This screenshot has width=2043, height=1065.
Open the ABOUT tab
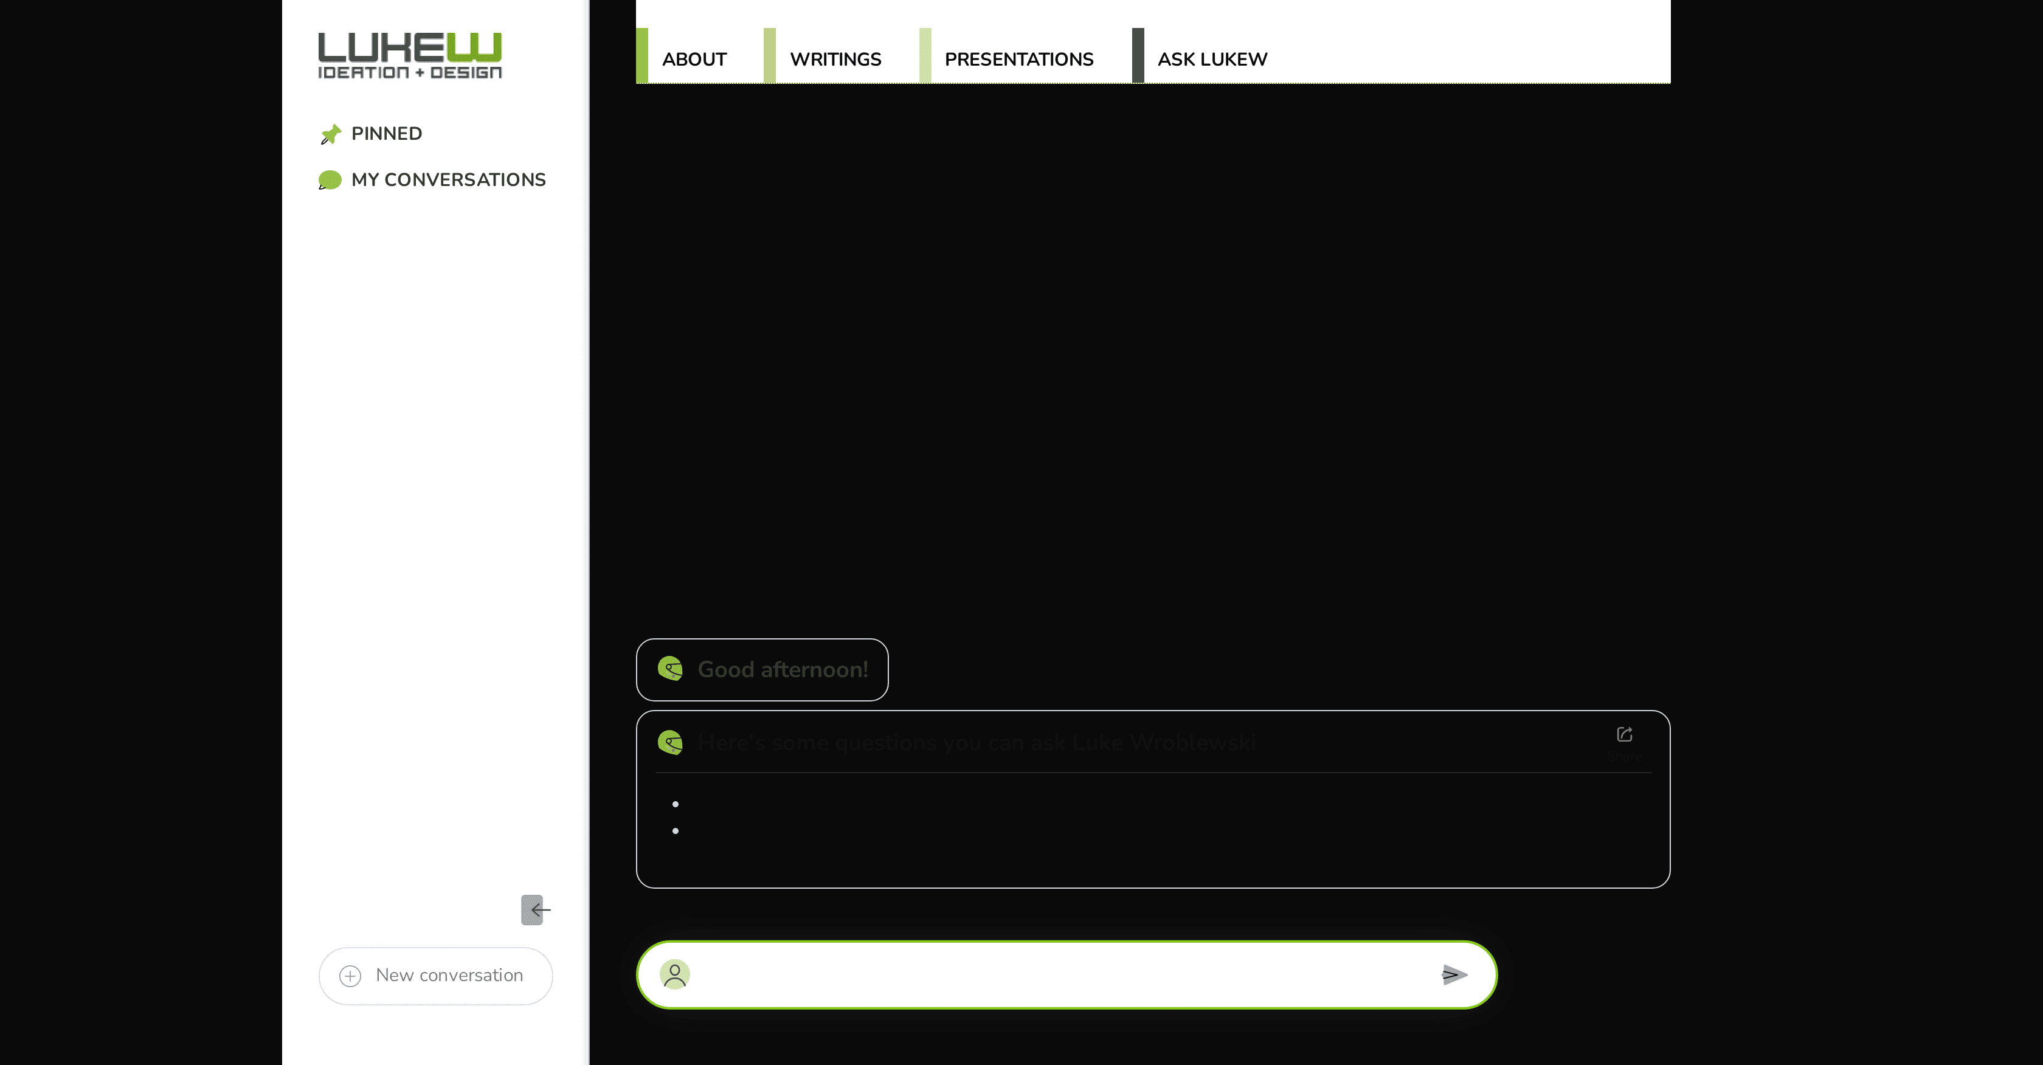click(693, 59)
